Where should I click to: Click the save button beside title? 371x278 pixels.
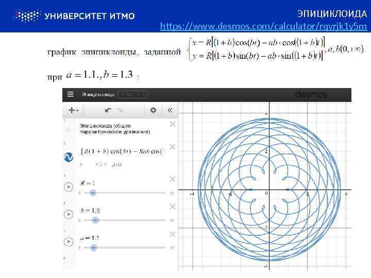pos(132,95)
